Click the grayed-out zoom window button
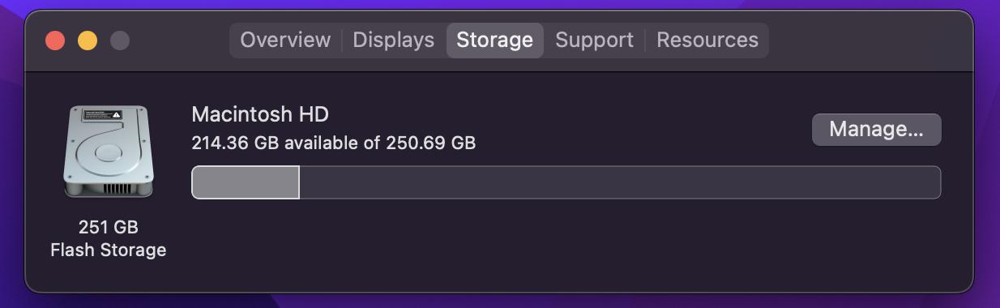 (x=120, y=41)
